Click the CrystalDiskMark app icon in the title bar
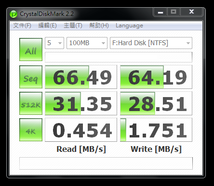Image resolution: width=214 pixels, height=186 pixels. (x=13, y=14)
